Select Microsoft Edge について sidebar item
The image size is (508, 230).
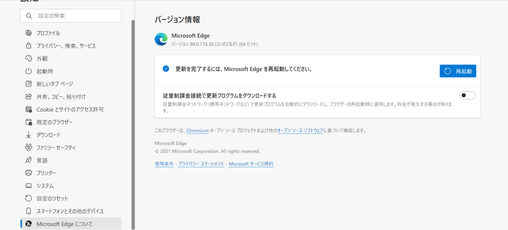[x=71, y=224]
